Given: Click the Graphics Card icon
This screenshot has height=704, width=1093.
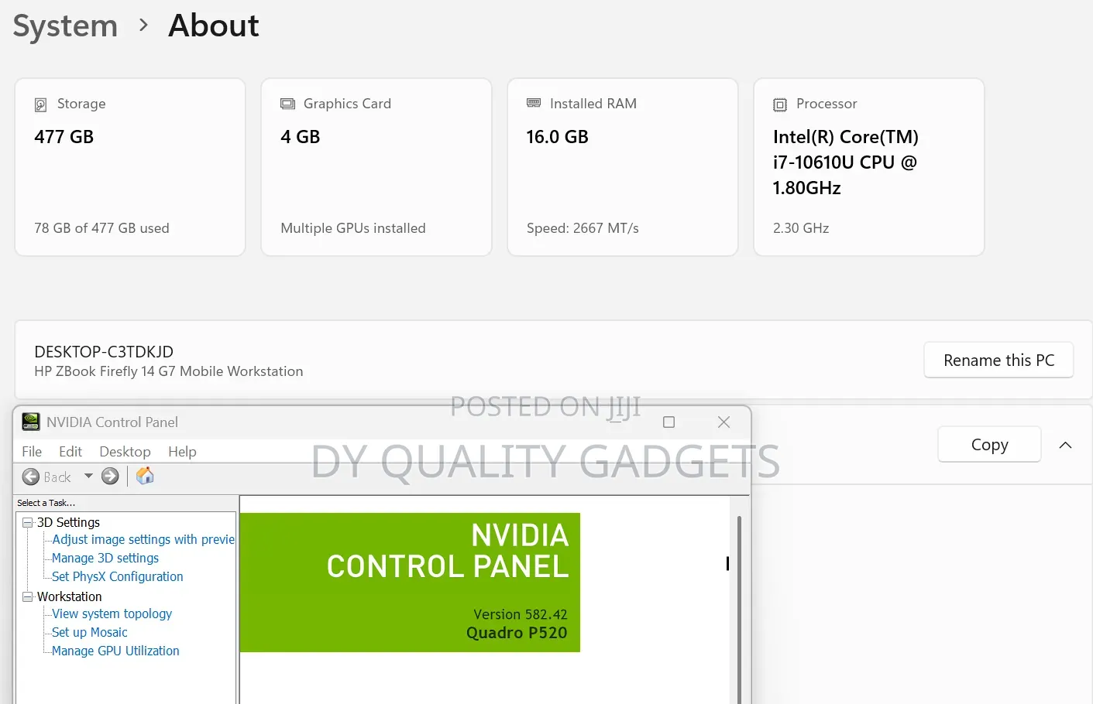Looking at the screenshot, I should [287, 104].
